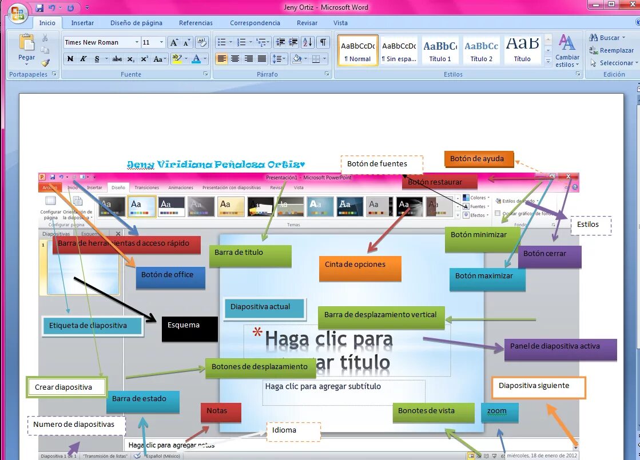Activate the Format Painter brush
The image size is (640, 460).
click(x=45, y=62)
